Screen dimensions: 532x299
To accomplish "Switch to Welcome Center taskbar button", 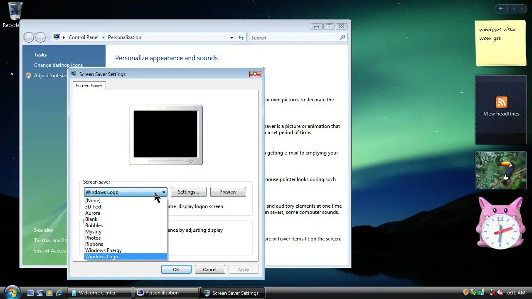I will point(100,293).
